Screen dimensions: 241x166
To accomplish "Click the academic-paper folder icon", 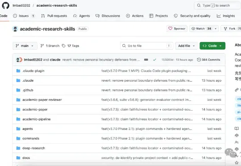I will (18, 109).
